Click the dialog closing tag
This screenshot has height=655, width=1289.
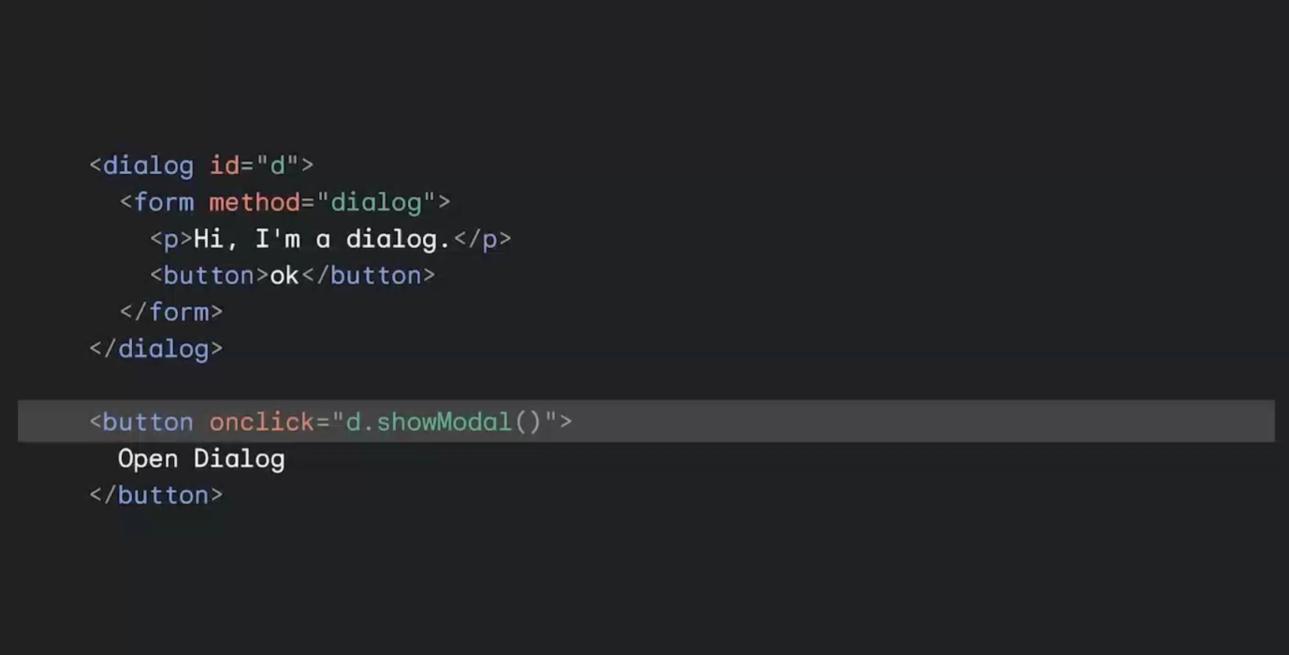tap(154, 349)
